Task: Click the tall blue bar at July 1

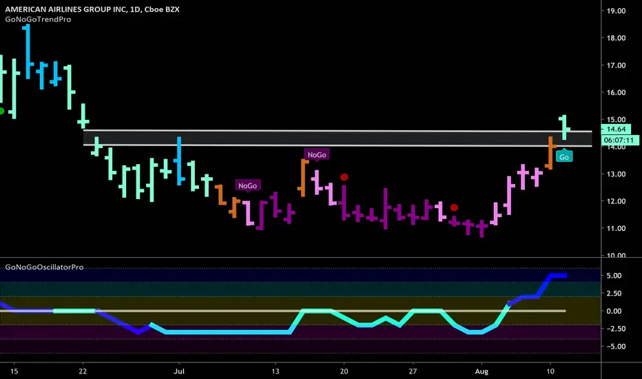Action: 179,161
